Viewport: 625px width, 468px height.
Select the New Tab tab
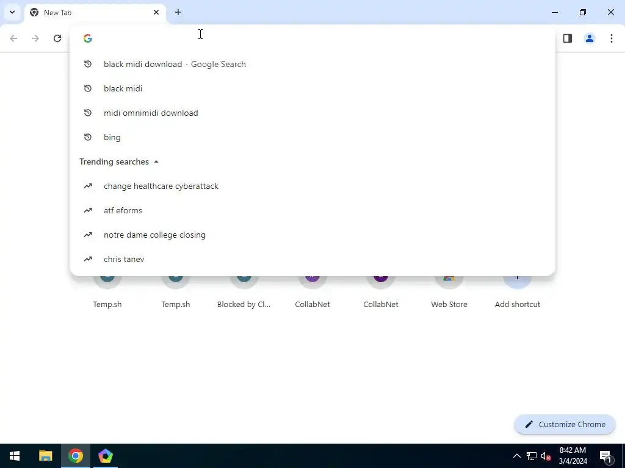pos(95,13)
